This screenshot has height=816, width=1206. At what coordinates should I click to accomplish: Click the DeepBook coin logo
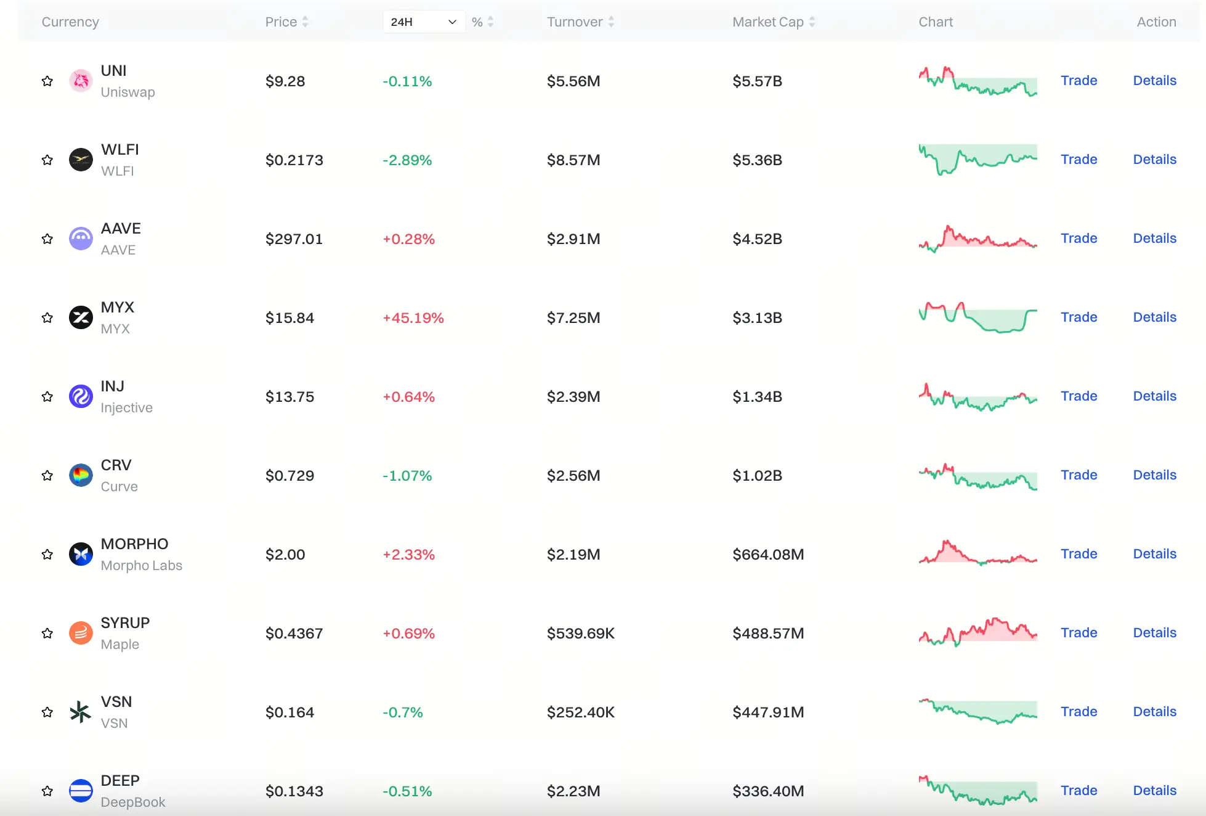point(81,791)
